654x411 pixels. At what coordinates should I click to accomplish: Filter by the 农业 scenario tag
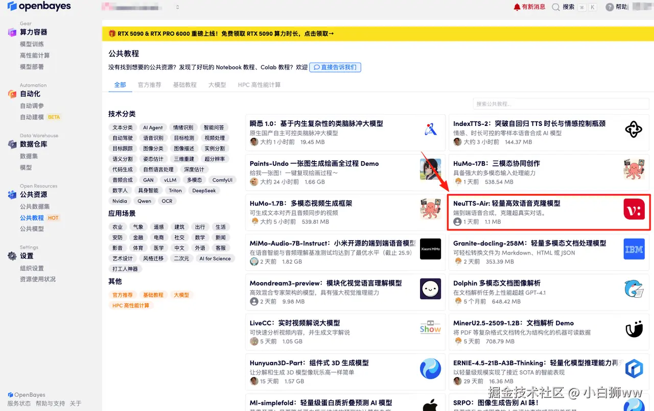[118, 227]
